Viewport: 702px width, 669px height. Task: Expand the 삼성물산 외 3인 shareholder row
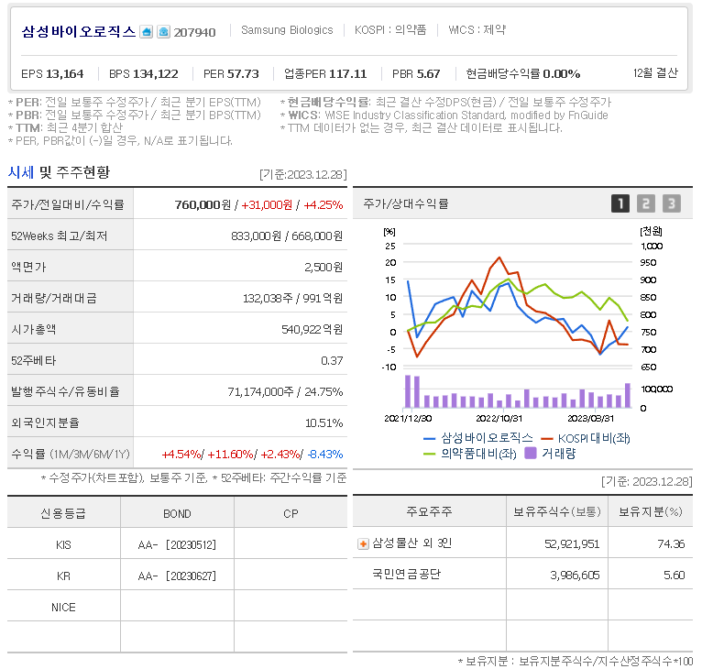coord(363,543)
